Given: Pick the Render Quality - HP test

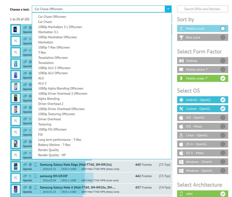Looking at the screenshot, I should pos(52,155).
